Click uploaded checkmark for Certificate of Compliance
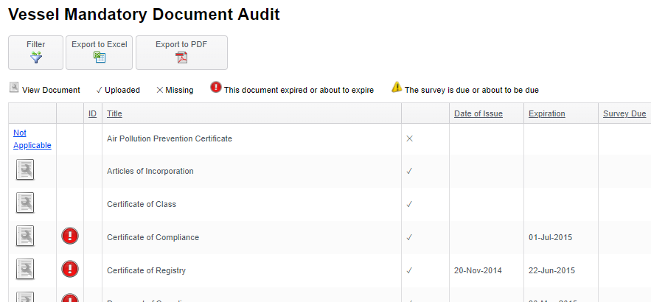 (x=409, y=237)
